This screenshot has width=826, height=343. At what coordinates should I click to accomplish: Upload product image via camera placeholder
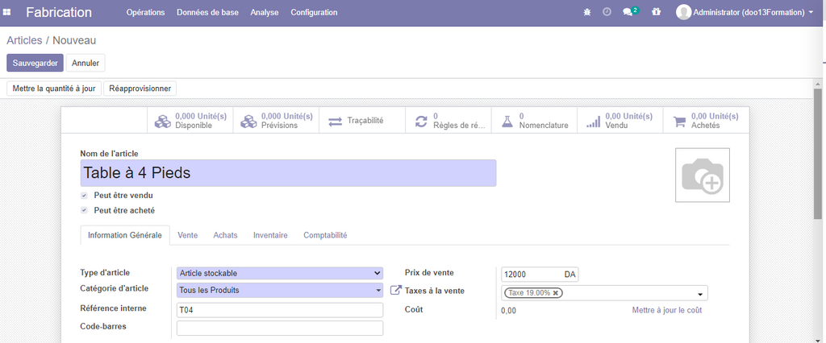coord(702,175)
